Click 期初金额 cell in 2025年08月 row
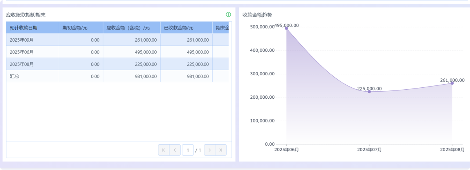Viewport: 470px width, 170px height. tap(81, 64)
